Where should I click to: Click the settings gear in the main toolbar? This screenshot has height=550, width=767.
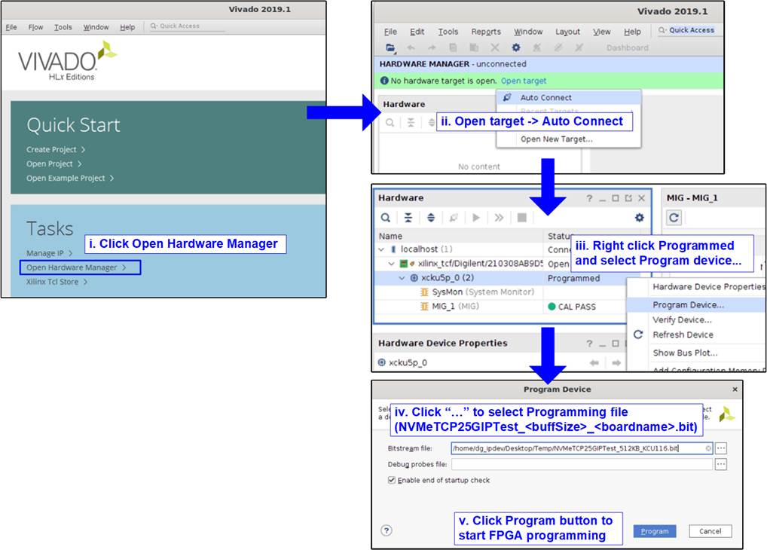(x=516, y=47)
